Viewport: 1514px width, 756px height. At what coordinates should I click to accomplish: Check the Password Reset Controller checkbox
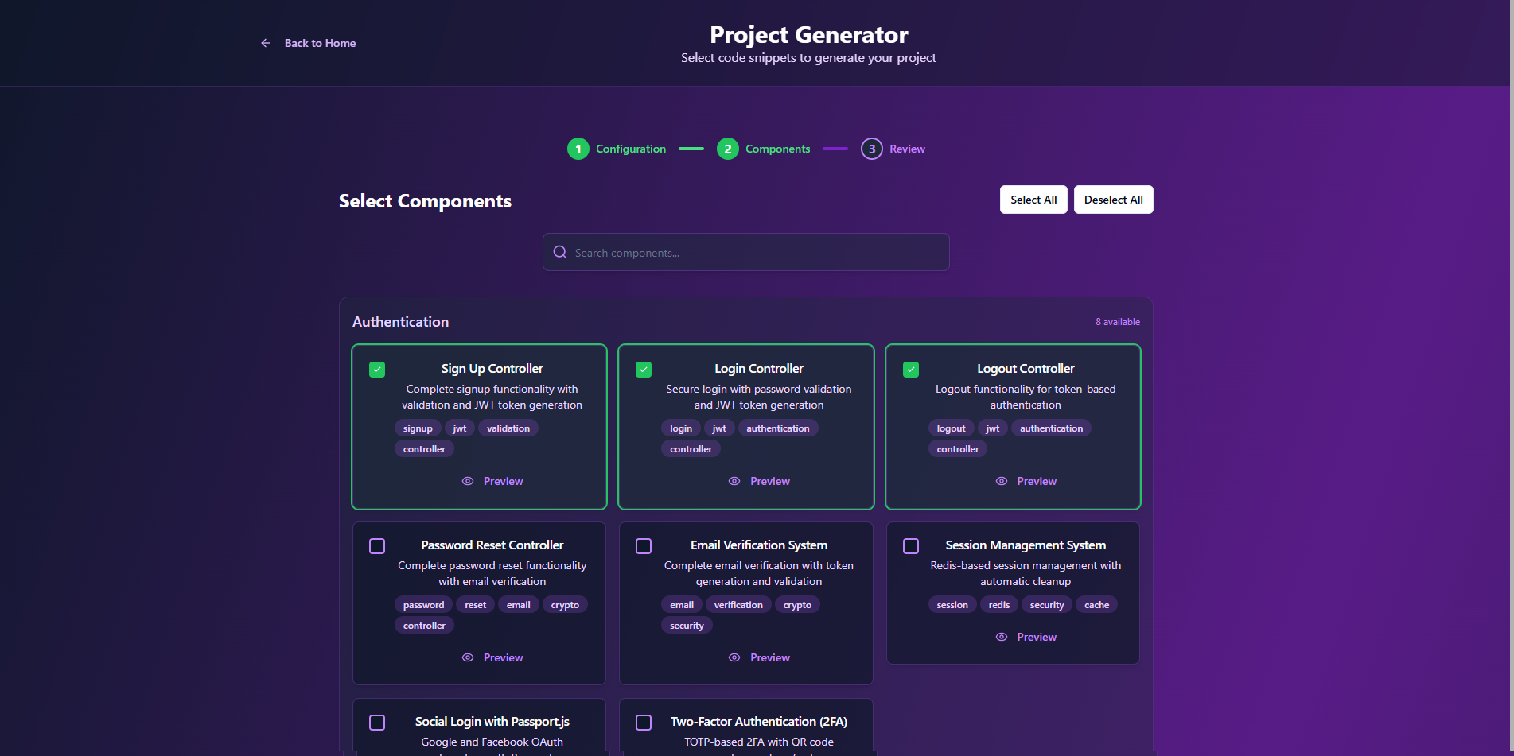(377, 546)
